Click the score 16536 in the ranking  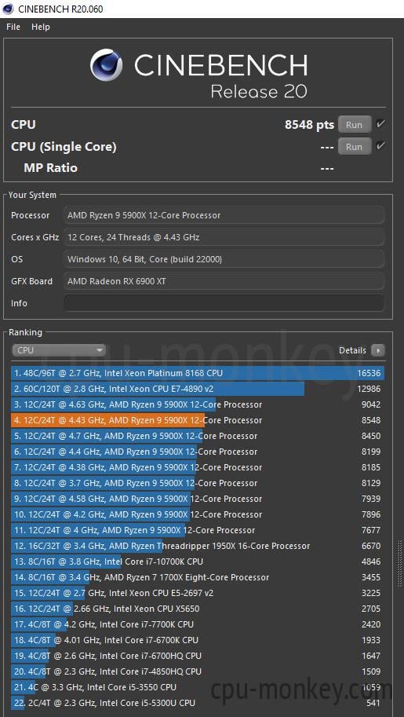pos(369,373)
